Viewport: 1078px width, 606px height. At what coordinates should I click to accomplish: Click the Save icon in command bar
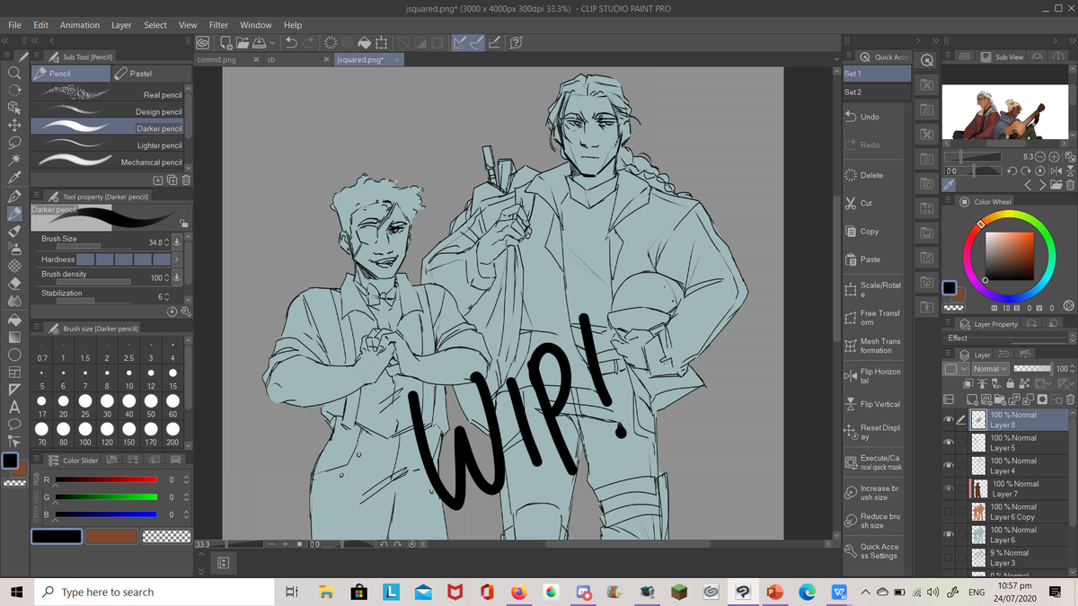point(258,42)
